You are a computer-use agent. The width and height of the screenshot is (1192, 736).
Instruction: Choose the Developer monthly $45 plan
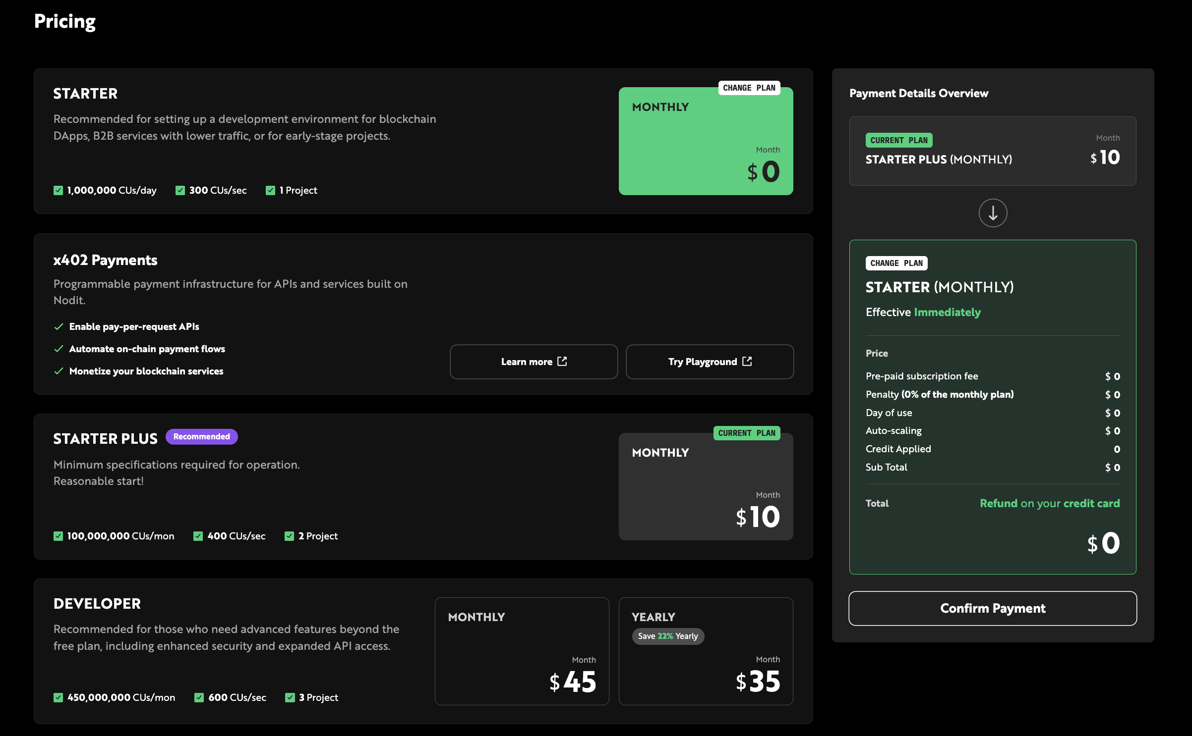[x=522, y=651]
